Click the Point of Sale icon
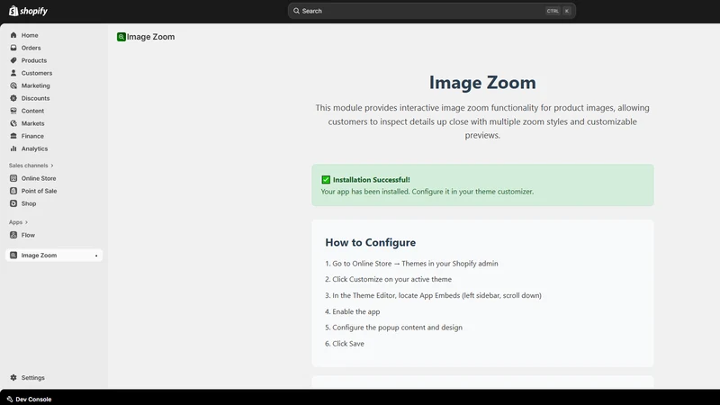The width and height of the screenshot is (720, 405). 13,191
